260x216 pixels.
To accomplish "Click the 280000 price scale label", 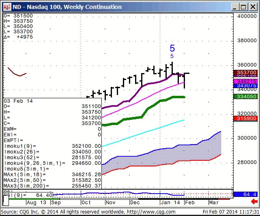I will pos(247,162).
